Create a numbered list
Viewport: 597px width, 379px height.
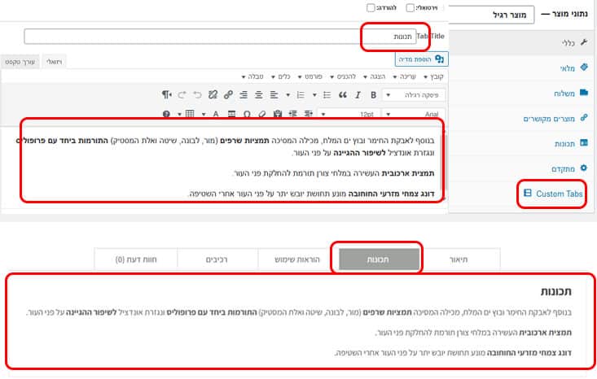coord(301,95)
